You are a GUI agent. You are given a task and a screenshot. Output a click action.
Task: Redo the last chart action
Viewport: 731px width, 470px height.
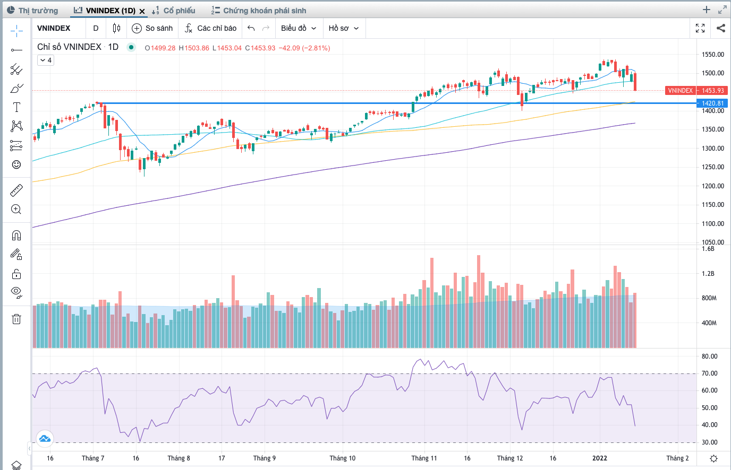pos(266,28)
